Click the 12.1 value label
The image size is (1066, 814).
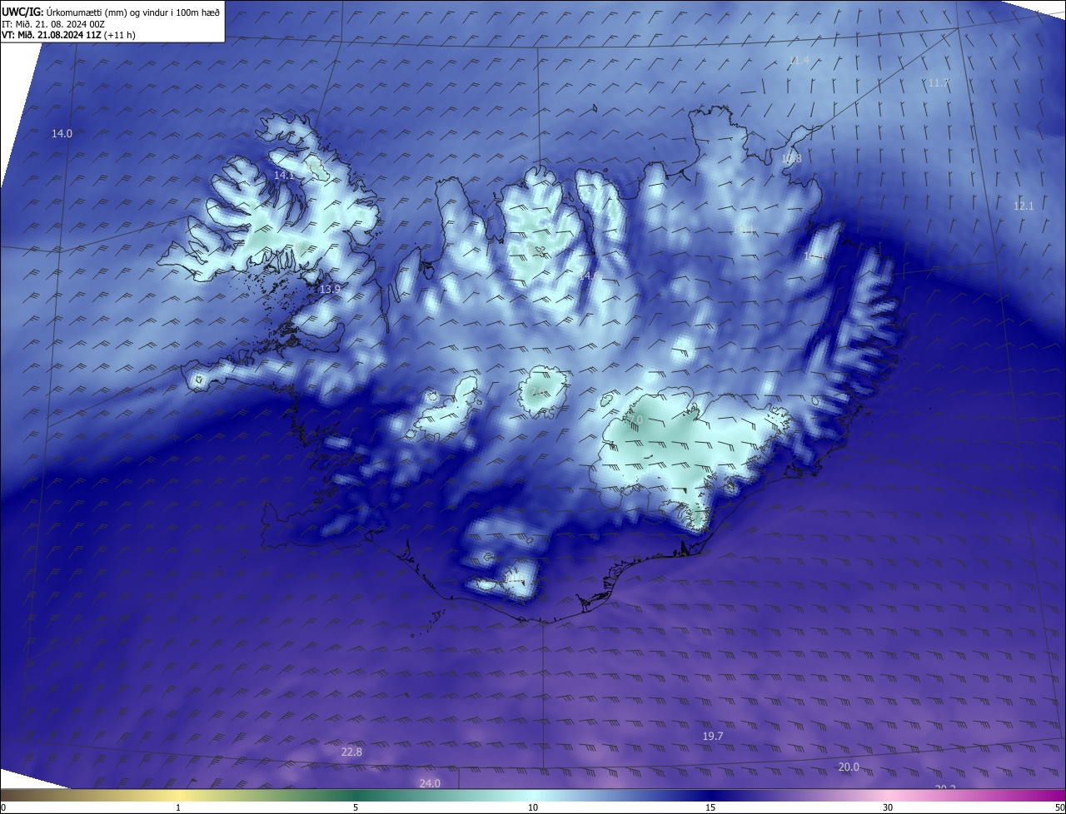(x=1024, y=206)
